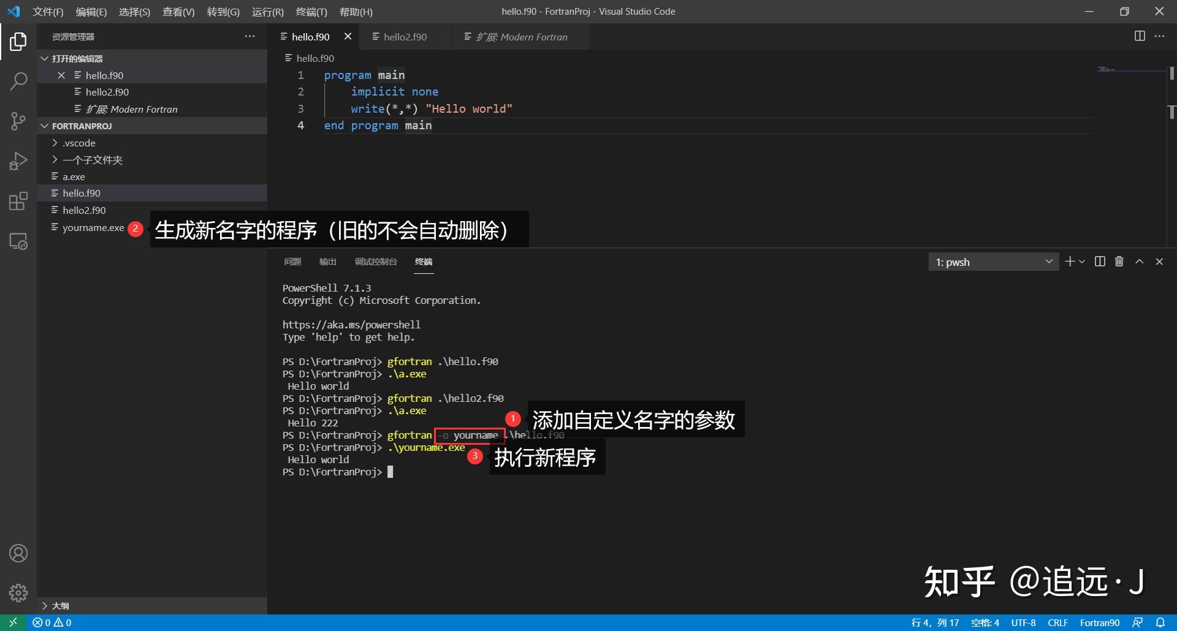The width and height of the screenshot is (1177, 631).
Task: Create a new terminal with plus icon
Action: point(1069,262)
